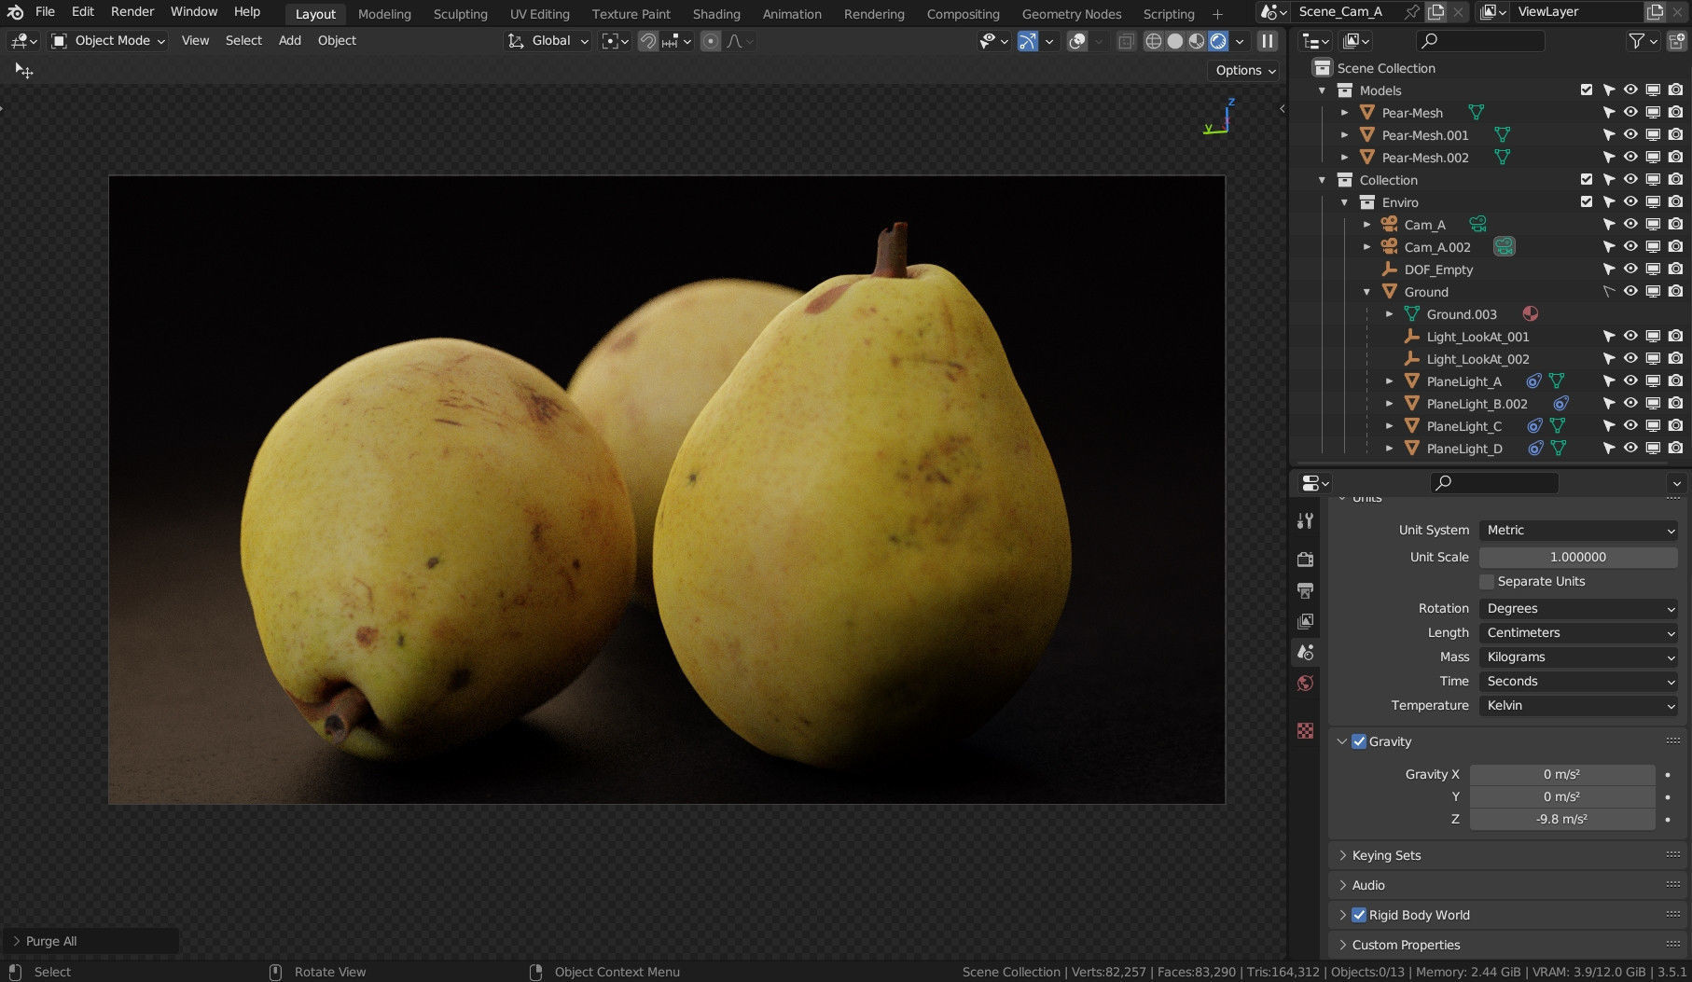Open the Rotation units dropdown
This screenshot has height=982, width=1692.
(x=1578, y=609)
